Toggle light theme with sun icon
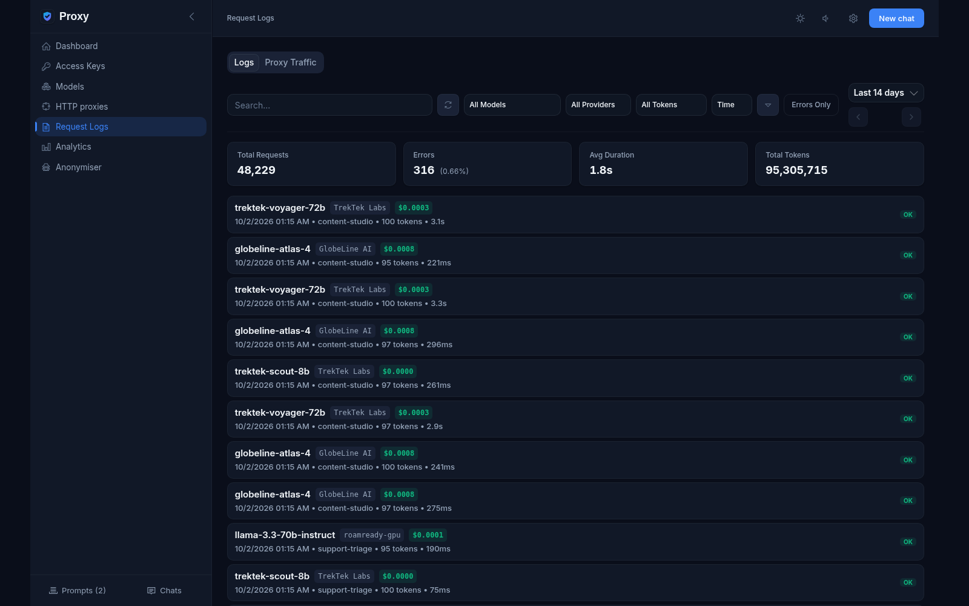This screenshot has height=606, width=969. point(800,18)
